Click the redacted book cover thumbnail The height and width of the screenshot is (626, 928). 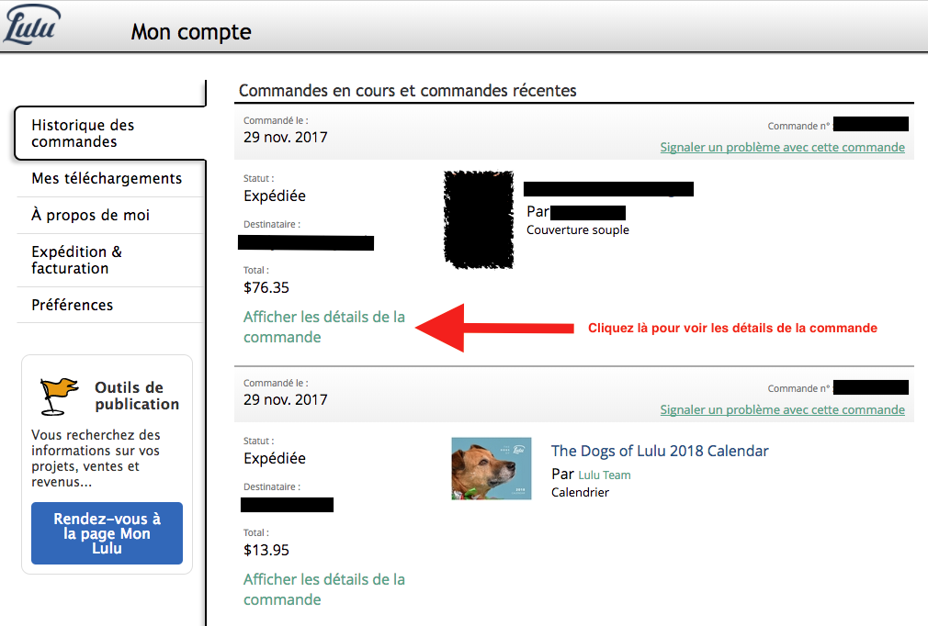pyautogui.click(x=478, y=219)
